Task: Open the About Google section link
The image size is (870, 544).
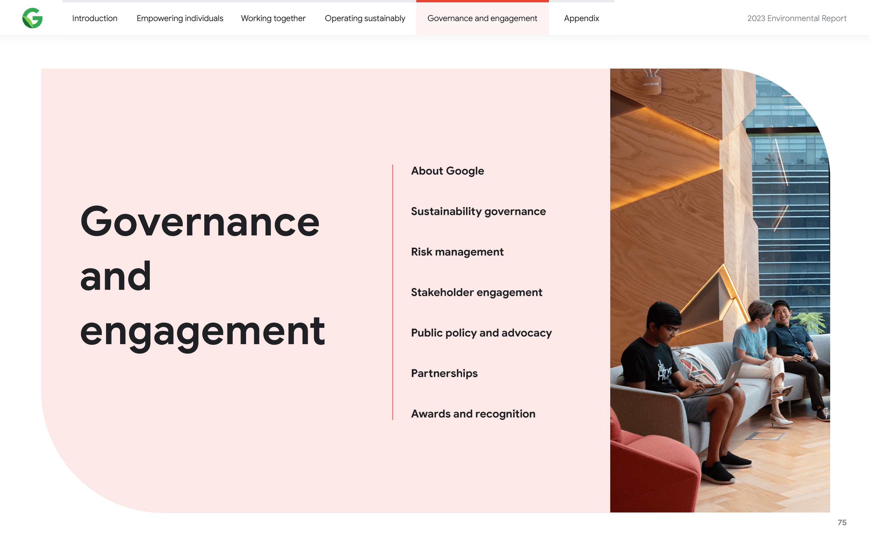Action: click(x=447, y=171)
